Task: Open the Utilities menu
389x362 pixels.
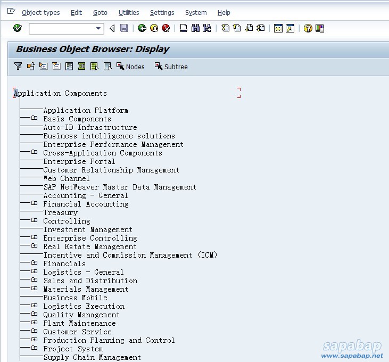Action: click(129, 13)
